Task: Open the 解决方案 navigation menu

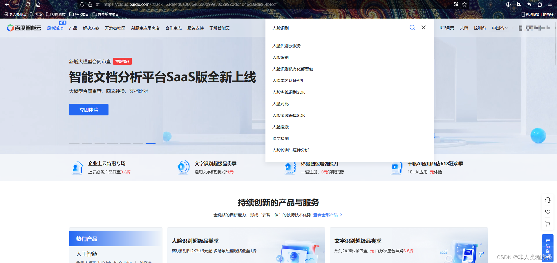Action: tap(91, 28)
